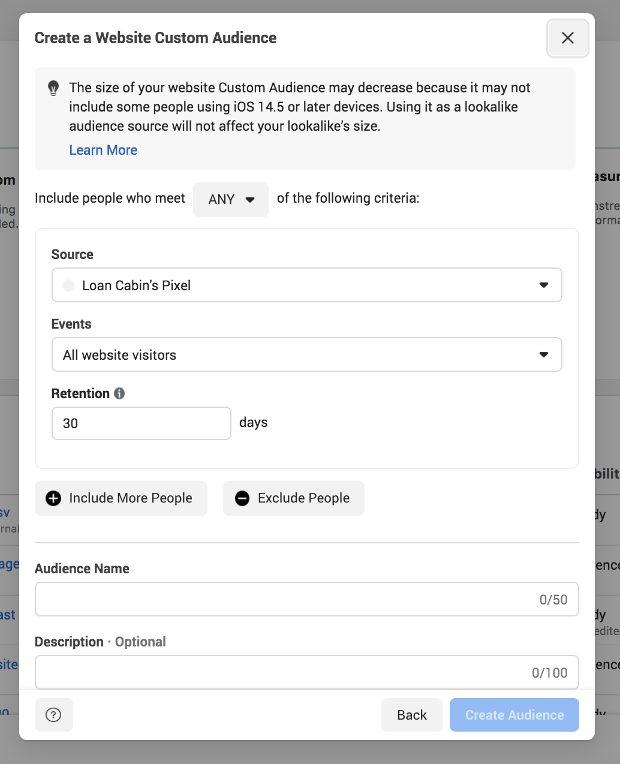Click the pixel status dot icon
This screenshot has width=620, height=764.
point(68,285)
